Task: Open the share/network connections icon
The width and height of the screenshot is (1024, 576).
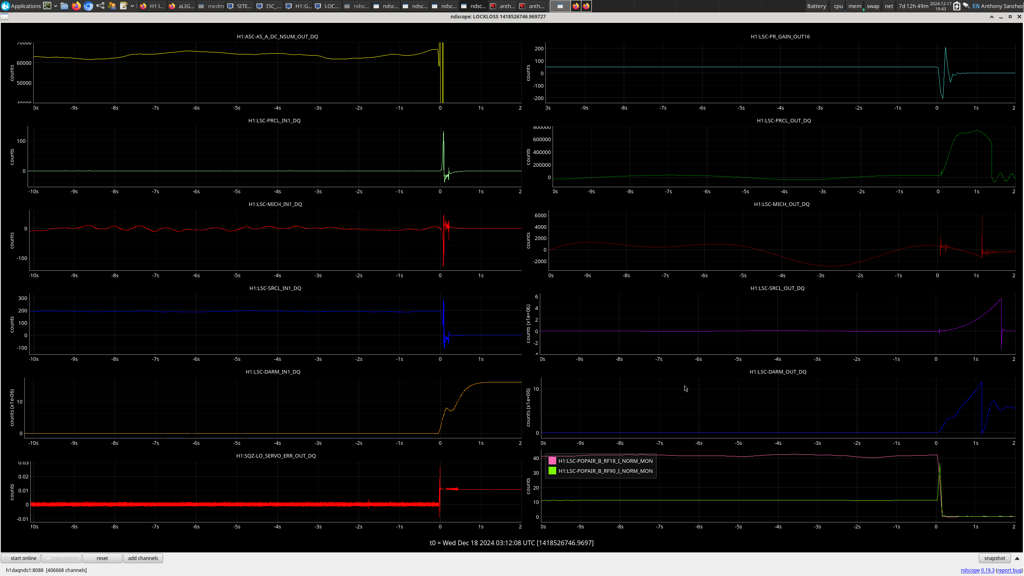Action: coord(100,6)
